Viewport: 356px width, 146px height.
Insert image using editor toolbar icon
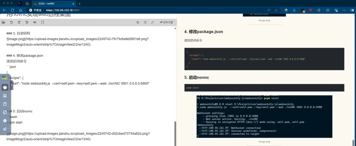click(3, 22)
